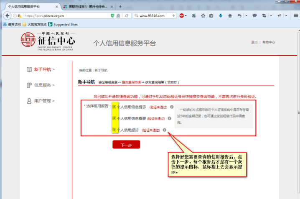This screenshot has width=300, height=199.
Task: Click the red 下一步 button
Action: (126, 145)
